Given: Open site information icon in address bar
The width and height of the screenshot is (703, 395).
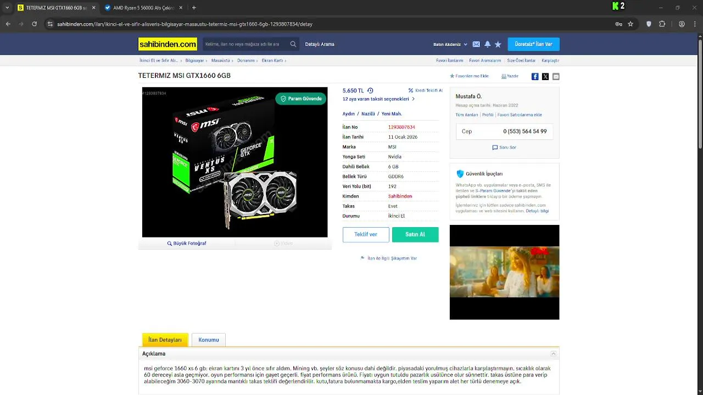Looking at the screenshot, I should (50, 24).
